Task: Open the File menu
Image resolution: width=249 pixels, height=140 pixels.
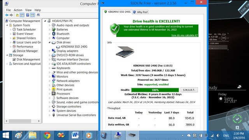Action: coord(8,10)
